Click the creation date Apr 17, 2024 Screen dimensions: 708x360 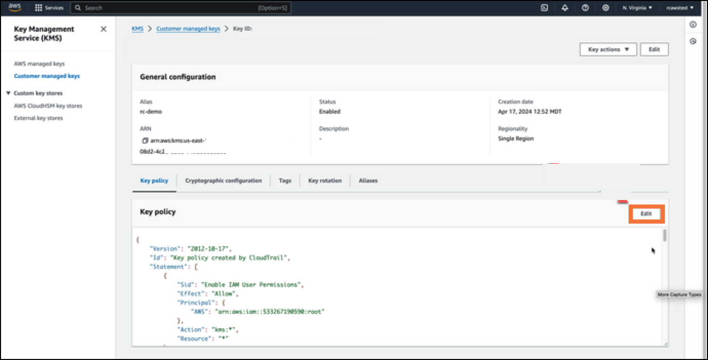(529, 111)
